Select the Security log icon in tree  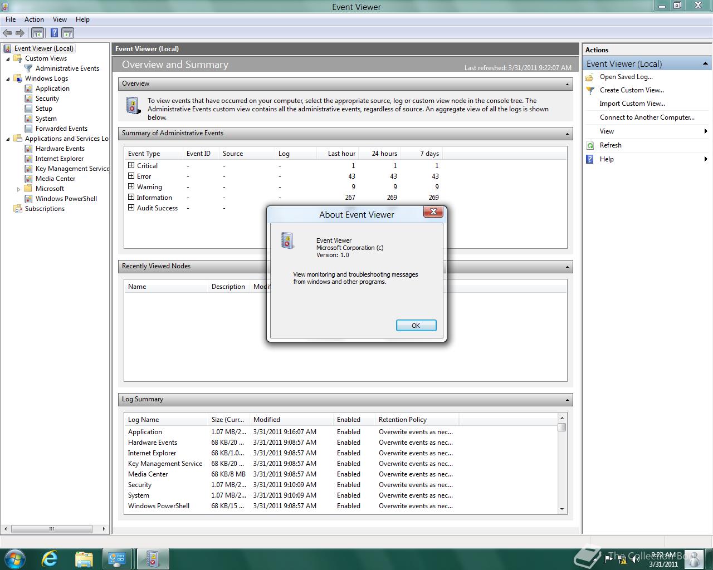point(28,99)
